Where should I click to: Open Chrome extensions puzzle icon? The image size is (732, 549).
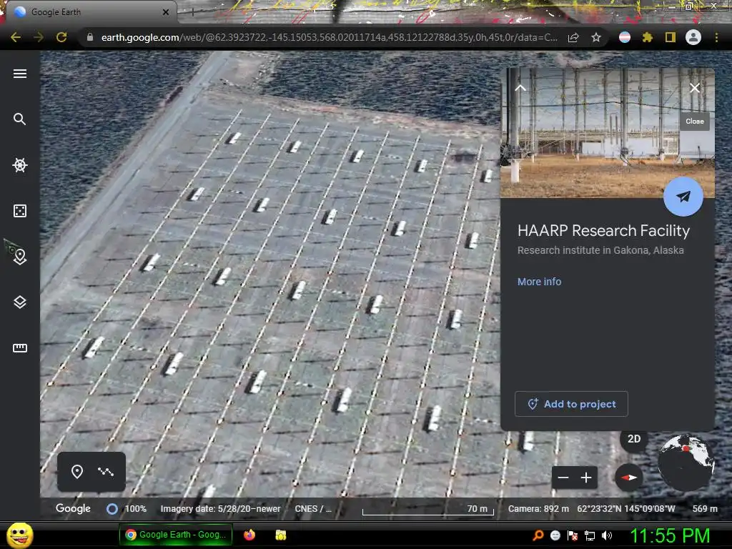pyautogui.click(x=648, y=37)
